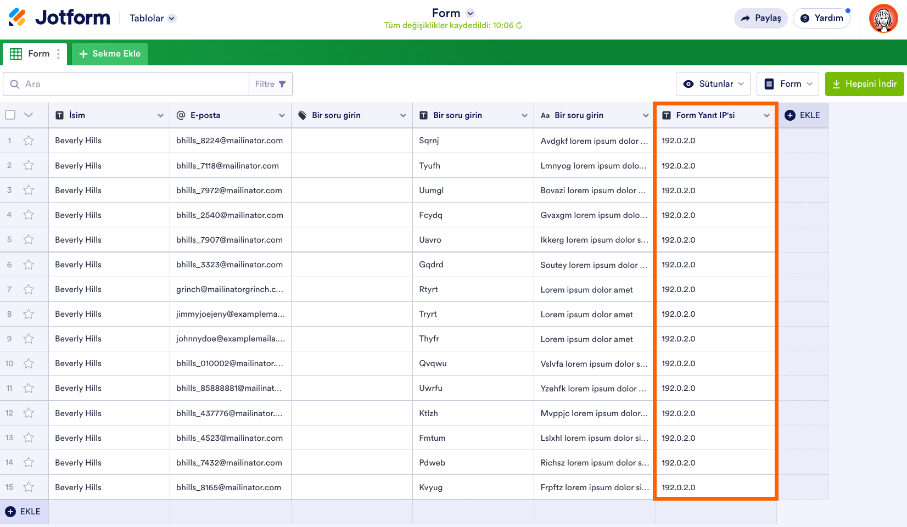Screen dimensions: 907x527
Task: Open the E-posta column menu arrow
Action: pyautogui.click(x=282, y=115)
